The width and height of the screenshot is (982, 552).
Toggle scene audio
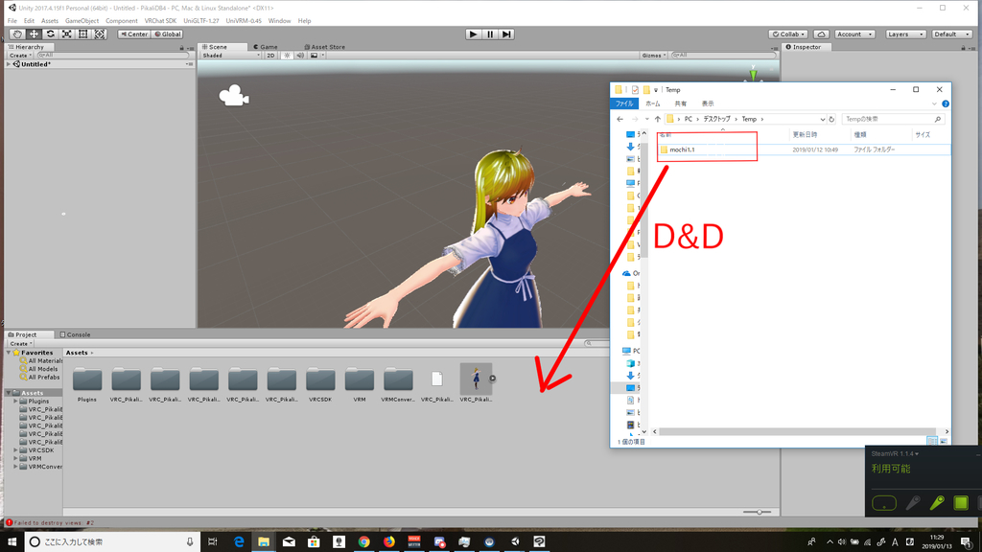point(300,55)
